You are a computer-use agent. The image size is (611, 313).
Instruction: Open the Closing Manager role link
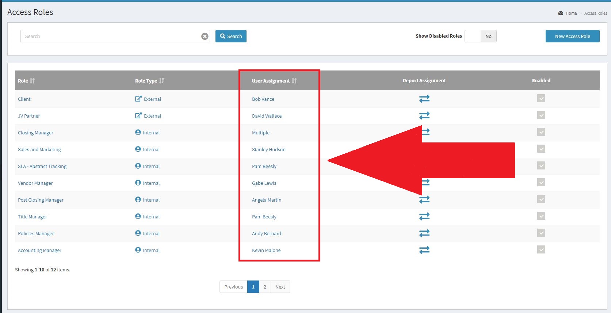35,133
